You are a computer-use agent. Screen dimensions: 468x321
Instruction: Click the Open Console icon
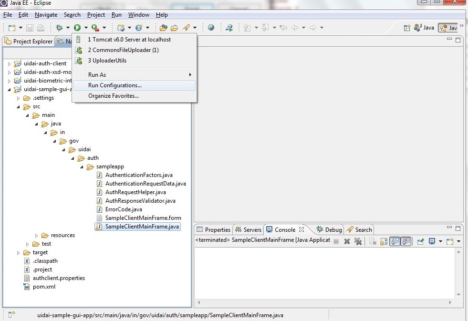coord(450,241)
